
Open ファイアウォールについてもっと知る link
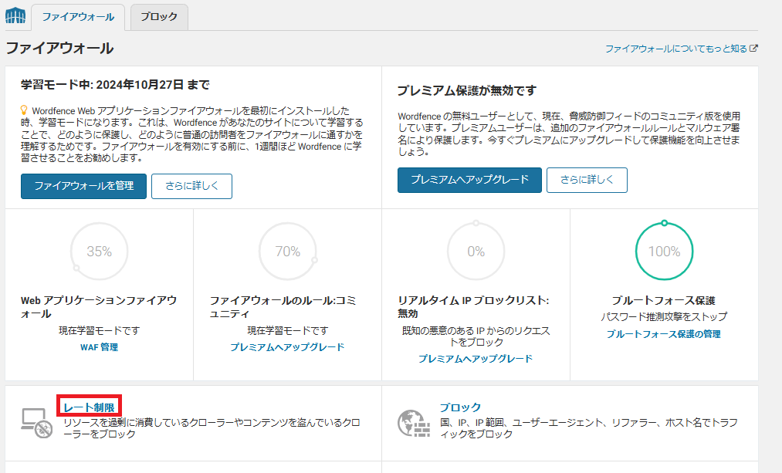(675, 49)
